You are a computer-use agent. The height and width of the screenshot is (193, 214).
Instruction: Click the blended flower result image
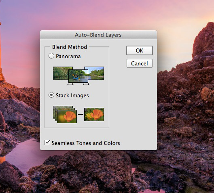[x=94, y=114]
